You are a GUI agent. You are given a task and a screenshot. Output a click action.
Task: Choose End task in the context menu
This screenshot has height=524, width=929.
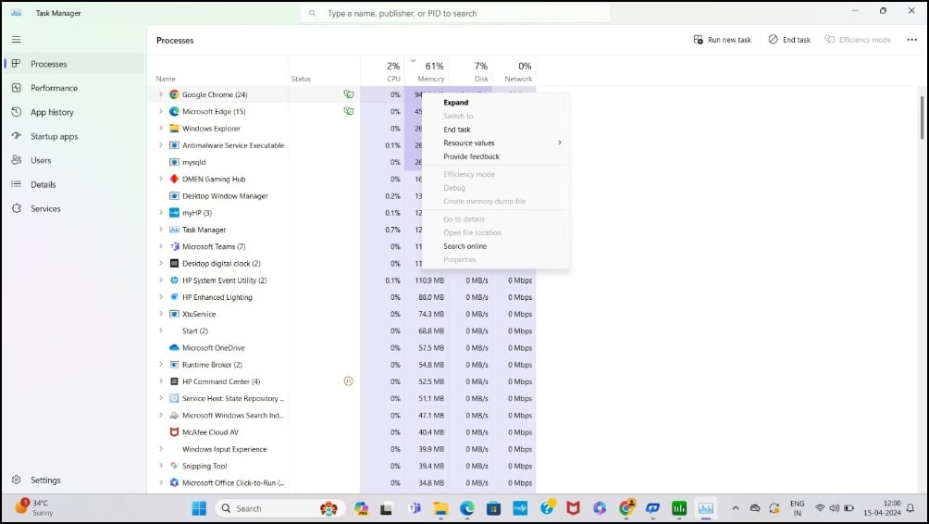[457, 130]
